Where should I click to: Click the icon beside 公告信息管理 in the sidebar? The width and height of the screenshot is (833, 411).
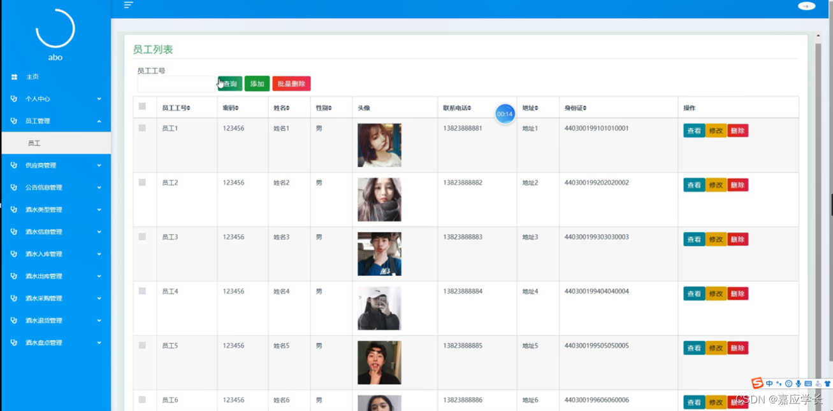click(14, 188)
